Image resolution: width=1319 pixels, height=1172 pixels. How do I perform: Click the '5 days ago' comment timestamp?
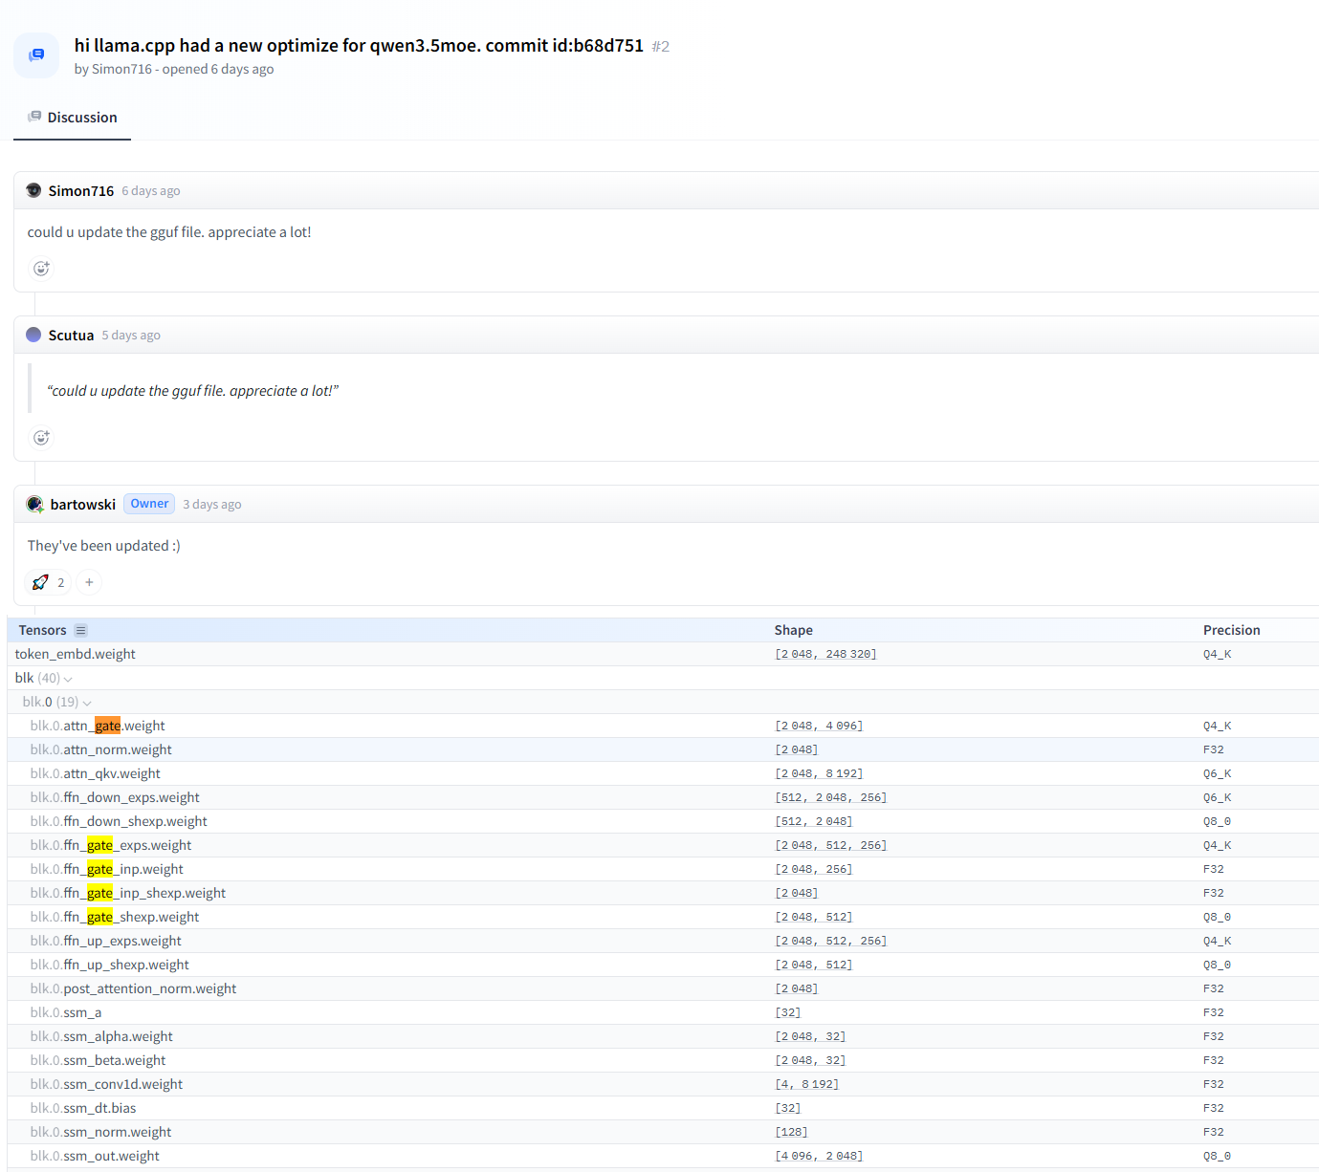[131, 336]
